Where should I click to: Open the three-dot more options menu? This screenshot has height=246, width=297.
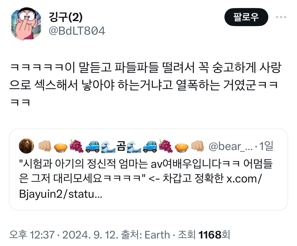281,17
